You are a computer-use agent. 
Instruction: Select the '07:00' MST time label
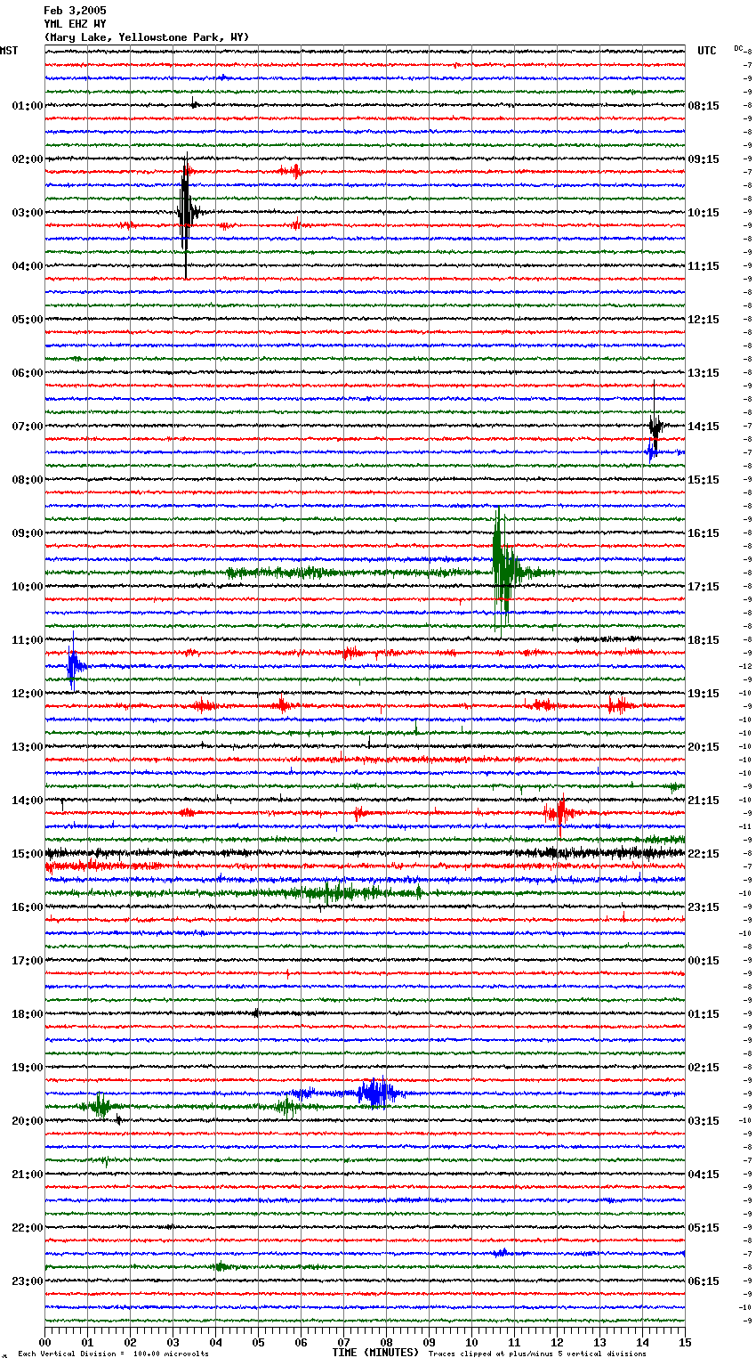click(28, 427)
